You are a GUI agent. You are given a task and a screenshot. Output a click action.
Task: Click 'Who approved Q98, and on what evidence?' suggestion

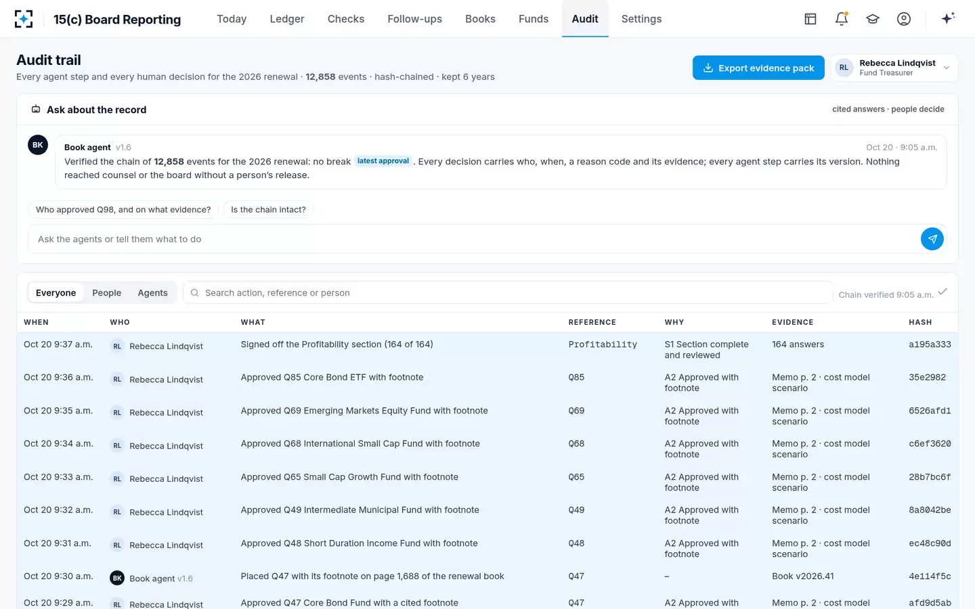123,210
